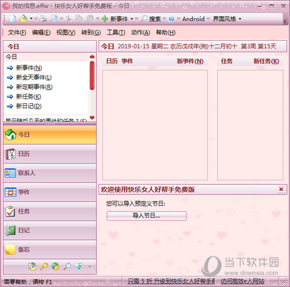Click 新任务(K) in tasks header
The image size is (290, 287).
coord(266,61)
